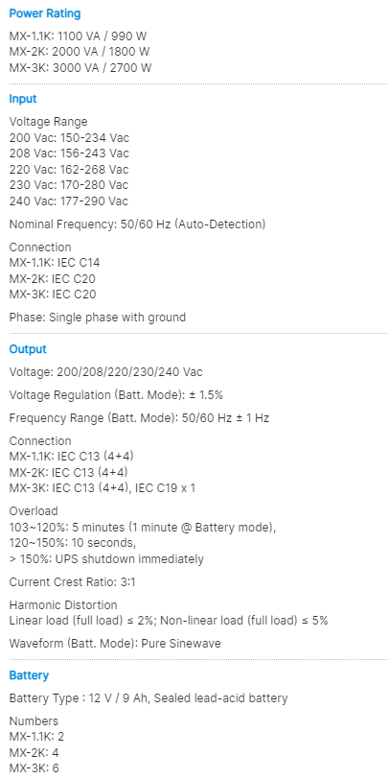Click the Power Rating section heading
This screenshot has height=779, width=389.
click(x=45, y=13)
